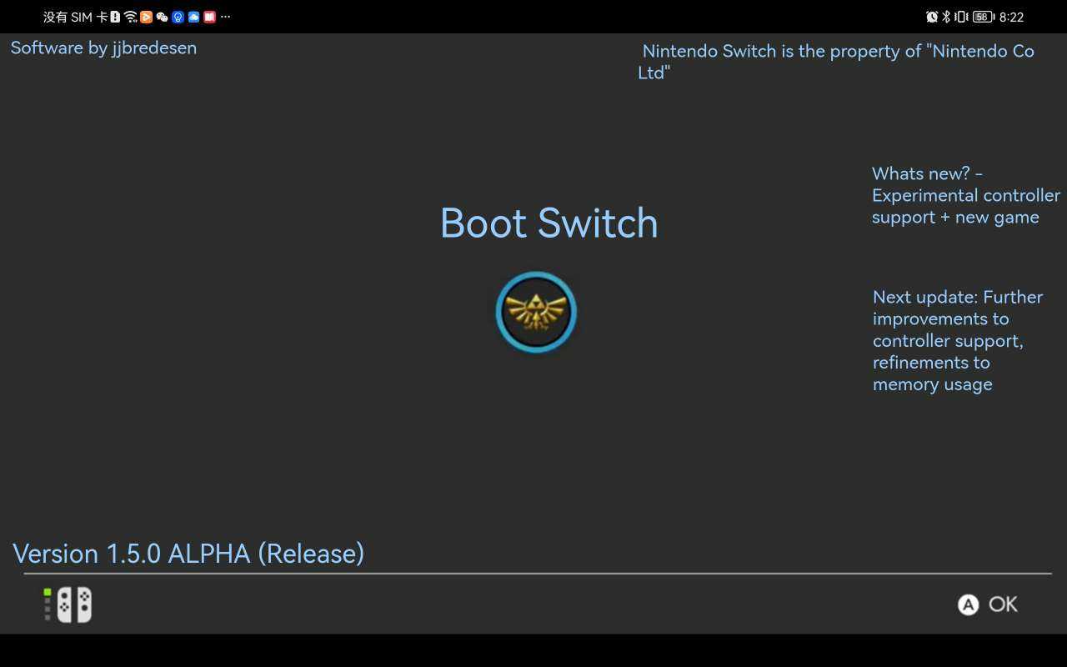The image size is (1067, 667).
Task: Click the Joy-Con controller icon
Action: [x=68, y=604]
